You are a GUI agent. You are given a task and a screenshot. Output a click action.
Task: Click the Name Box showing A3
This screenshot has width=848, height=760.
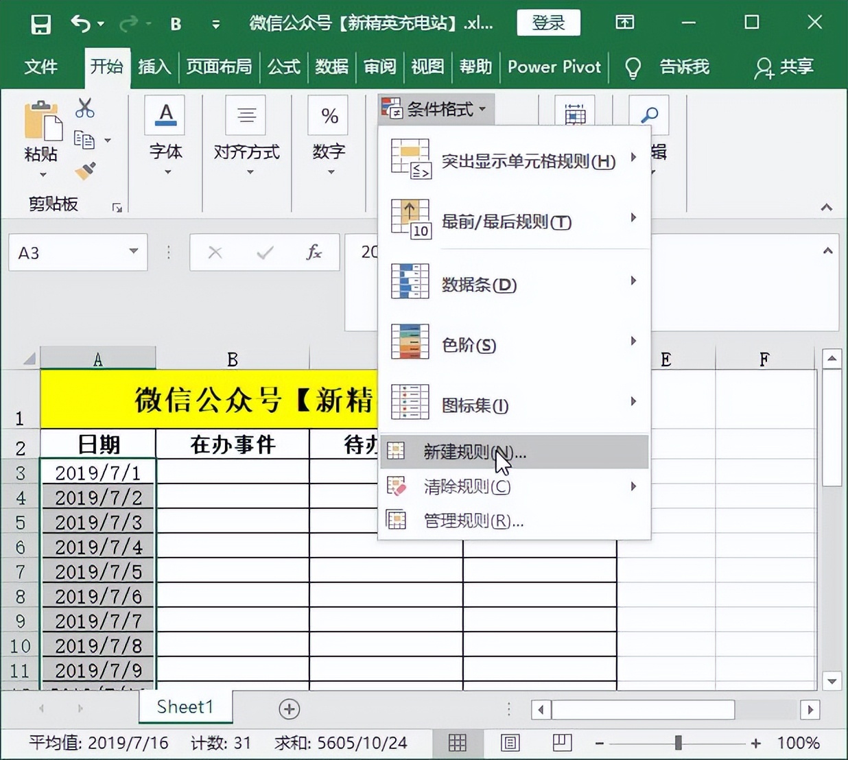tap(65, 252)
